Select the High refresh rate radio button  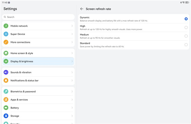[x=186, y=27]
